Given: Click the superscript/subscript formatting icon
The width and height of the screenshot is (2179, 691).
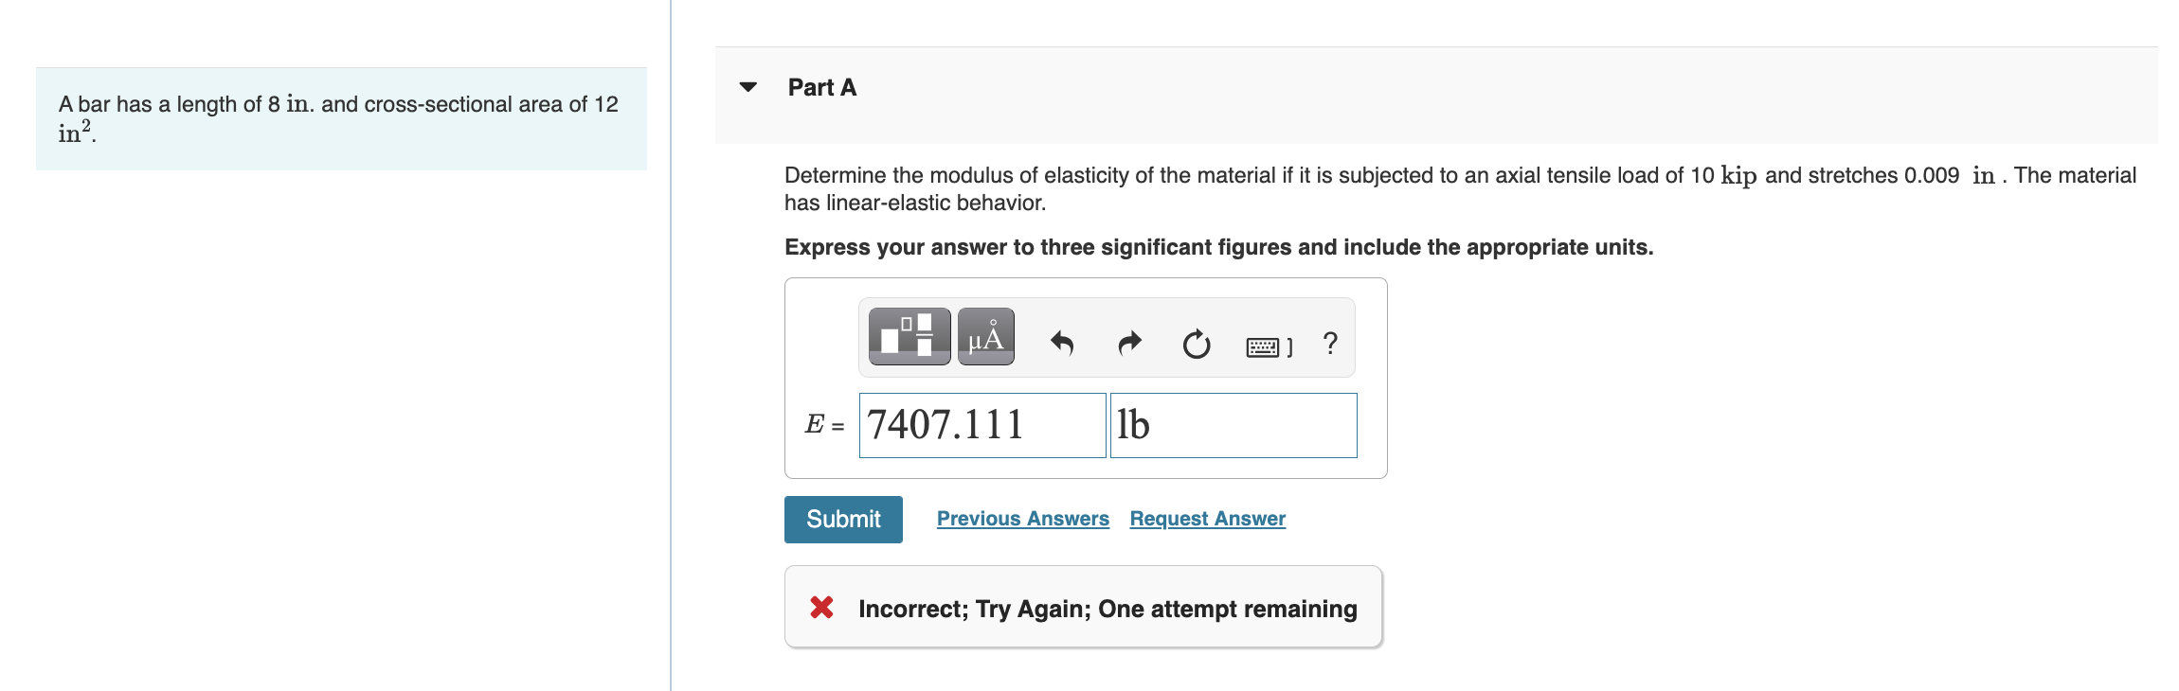Looking at the screenshot, I should coord(908,336).
